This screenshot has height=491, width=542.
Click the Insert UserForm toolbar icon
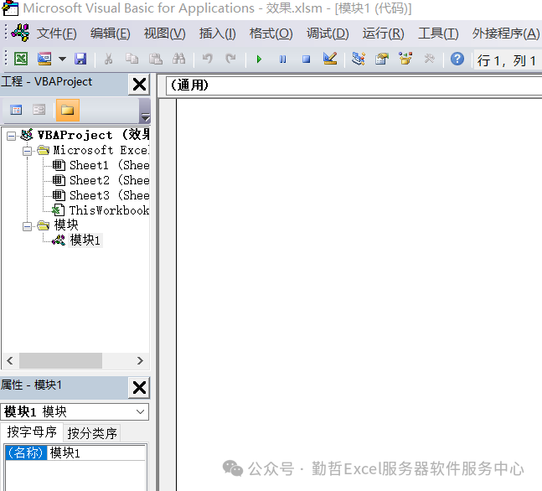[44, 59]
